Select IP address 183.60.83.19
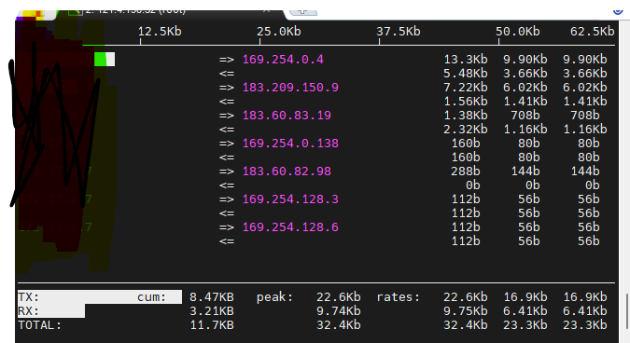The width and height of the screenshot is (630, 343). click(287, 116)
